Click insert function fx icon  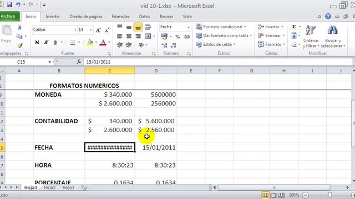point(79,62)
